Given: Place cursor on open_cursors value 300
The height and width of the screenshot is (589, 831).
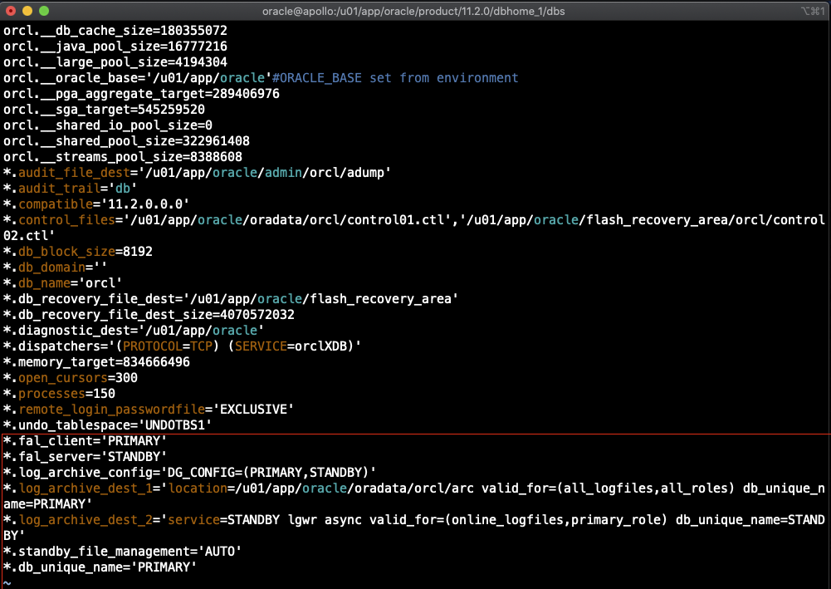Looking at the screenshot, I should pyautogui.click(x=104, y=378).
